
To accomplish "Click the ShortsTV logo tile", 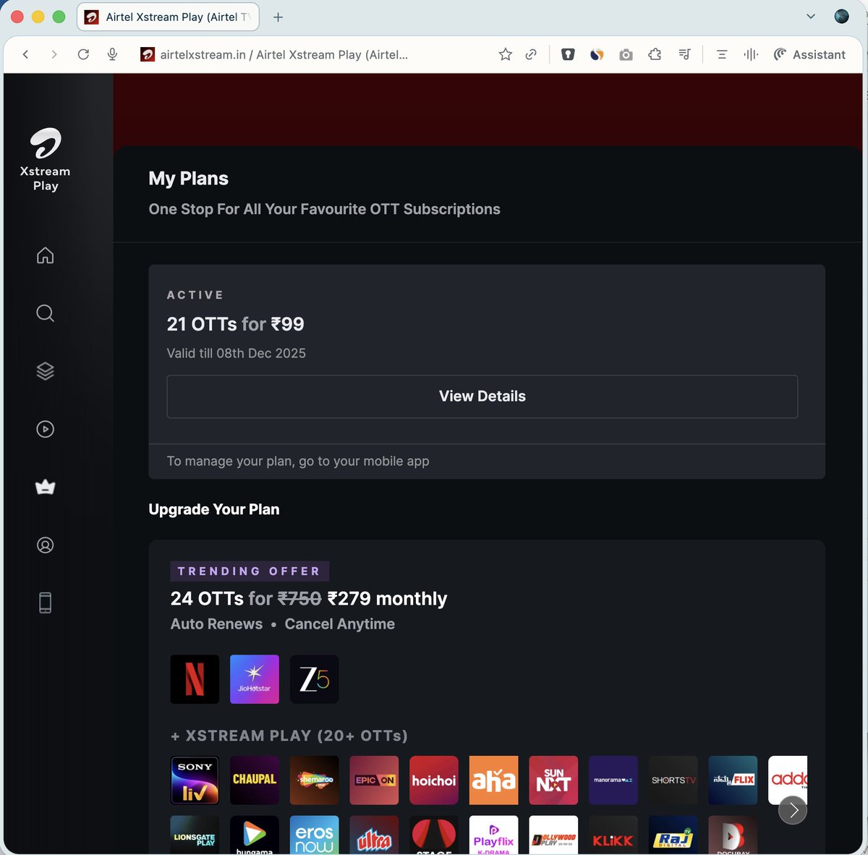I will [673, 780].
